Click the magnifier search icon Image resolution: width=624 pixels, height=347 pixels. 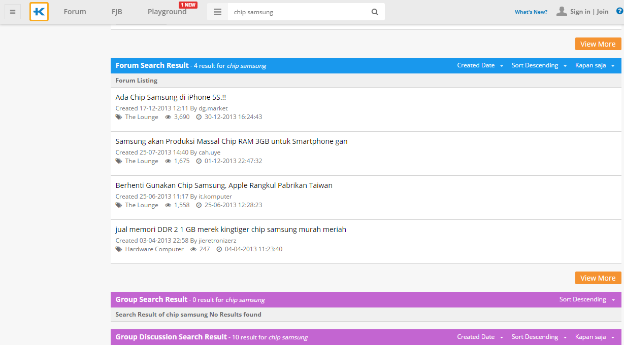[x=375, y=12]
